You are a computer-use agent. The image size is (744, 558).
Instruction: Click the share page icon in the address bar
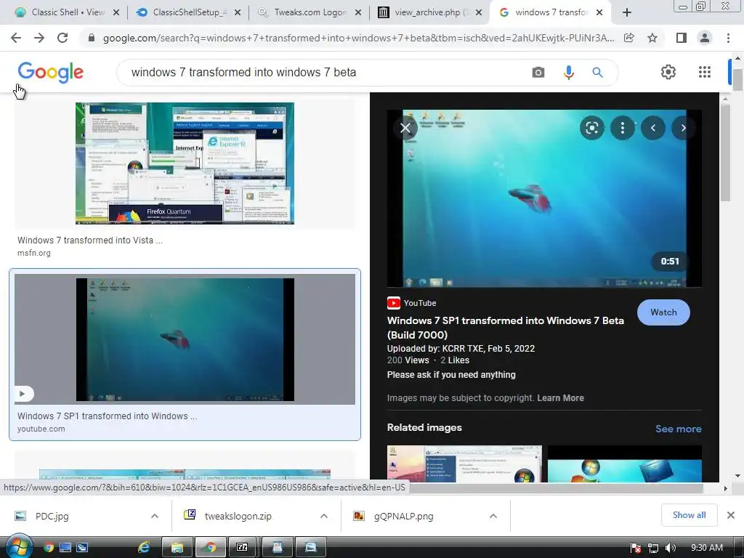coord(629,38)
